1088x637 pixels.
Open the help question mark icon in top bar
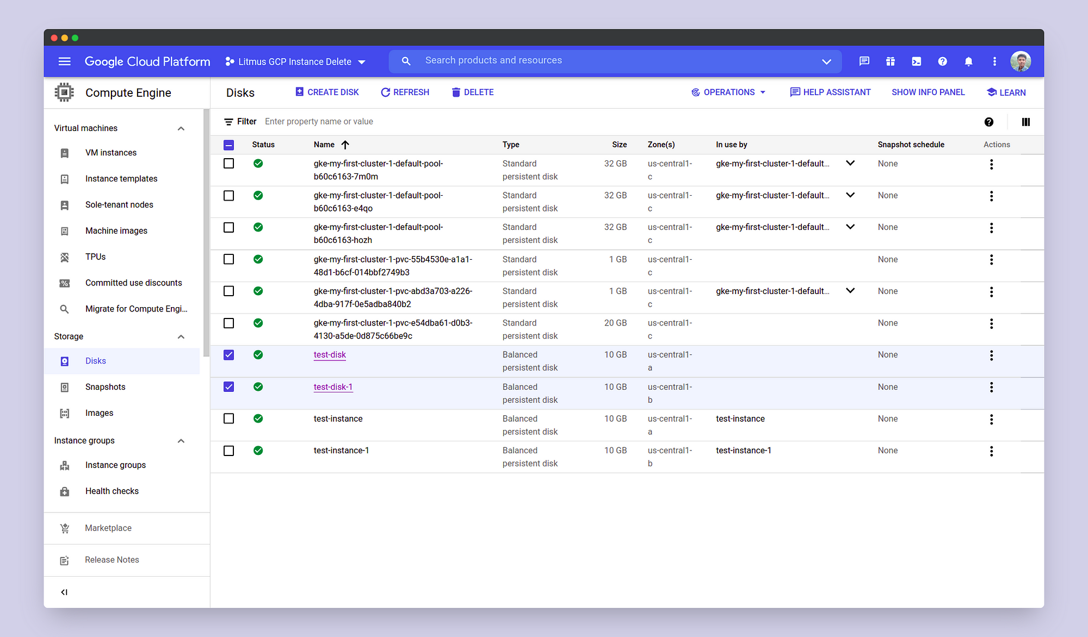942,61
